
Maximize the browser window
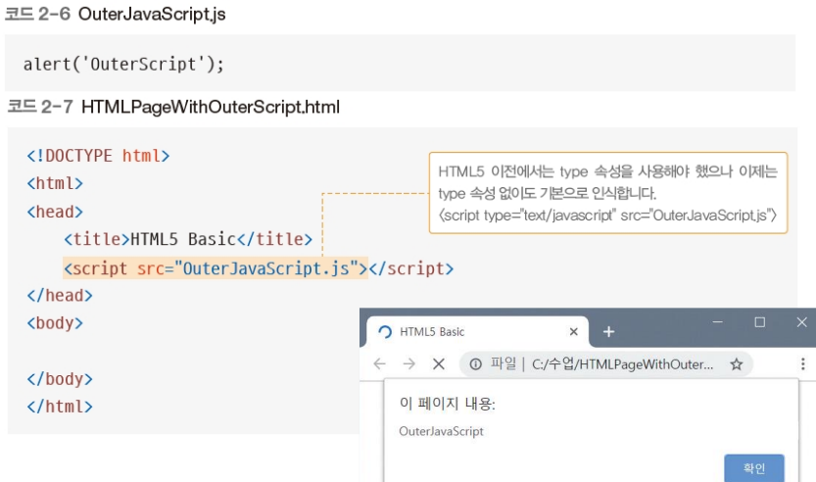[x=759, y=322]
